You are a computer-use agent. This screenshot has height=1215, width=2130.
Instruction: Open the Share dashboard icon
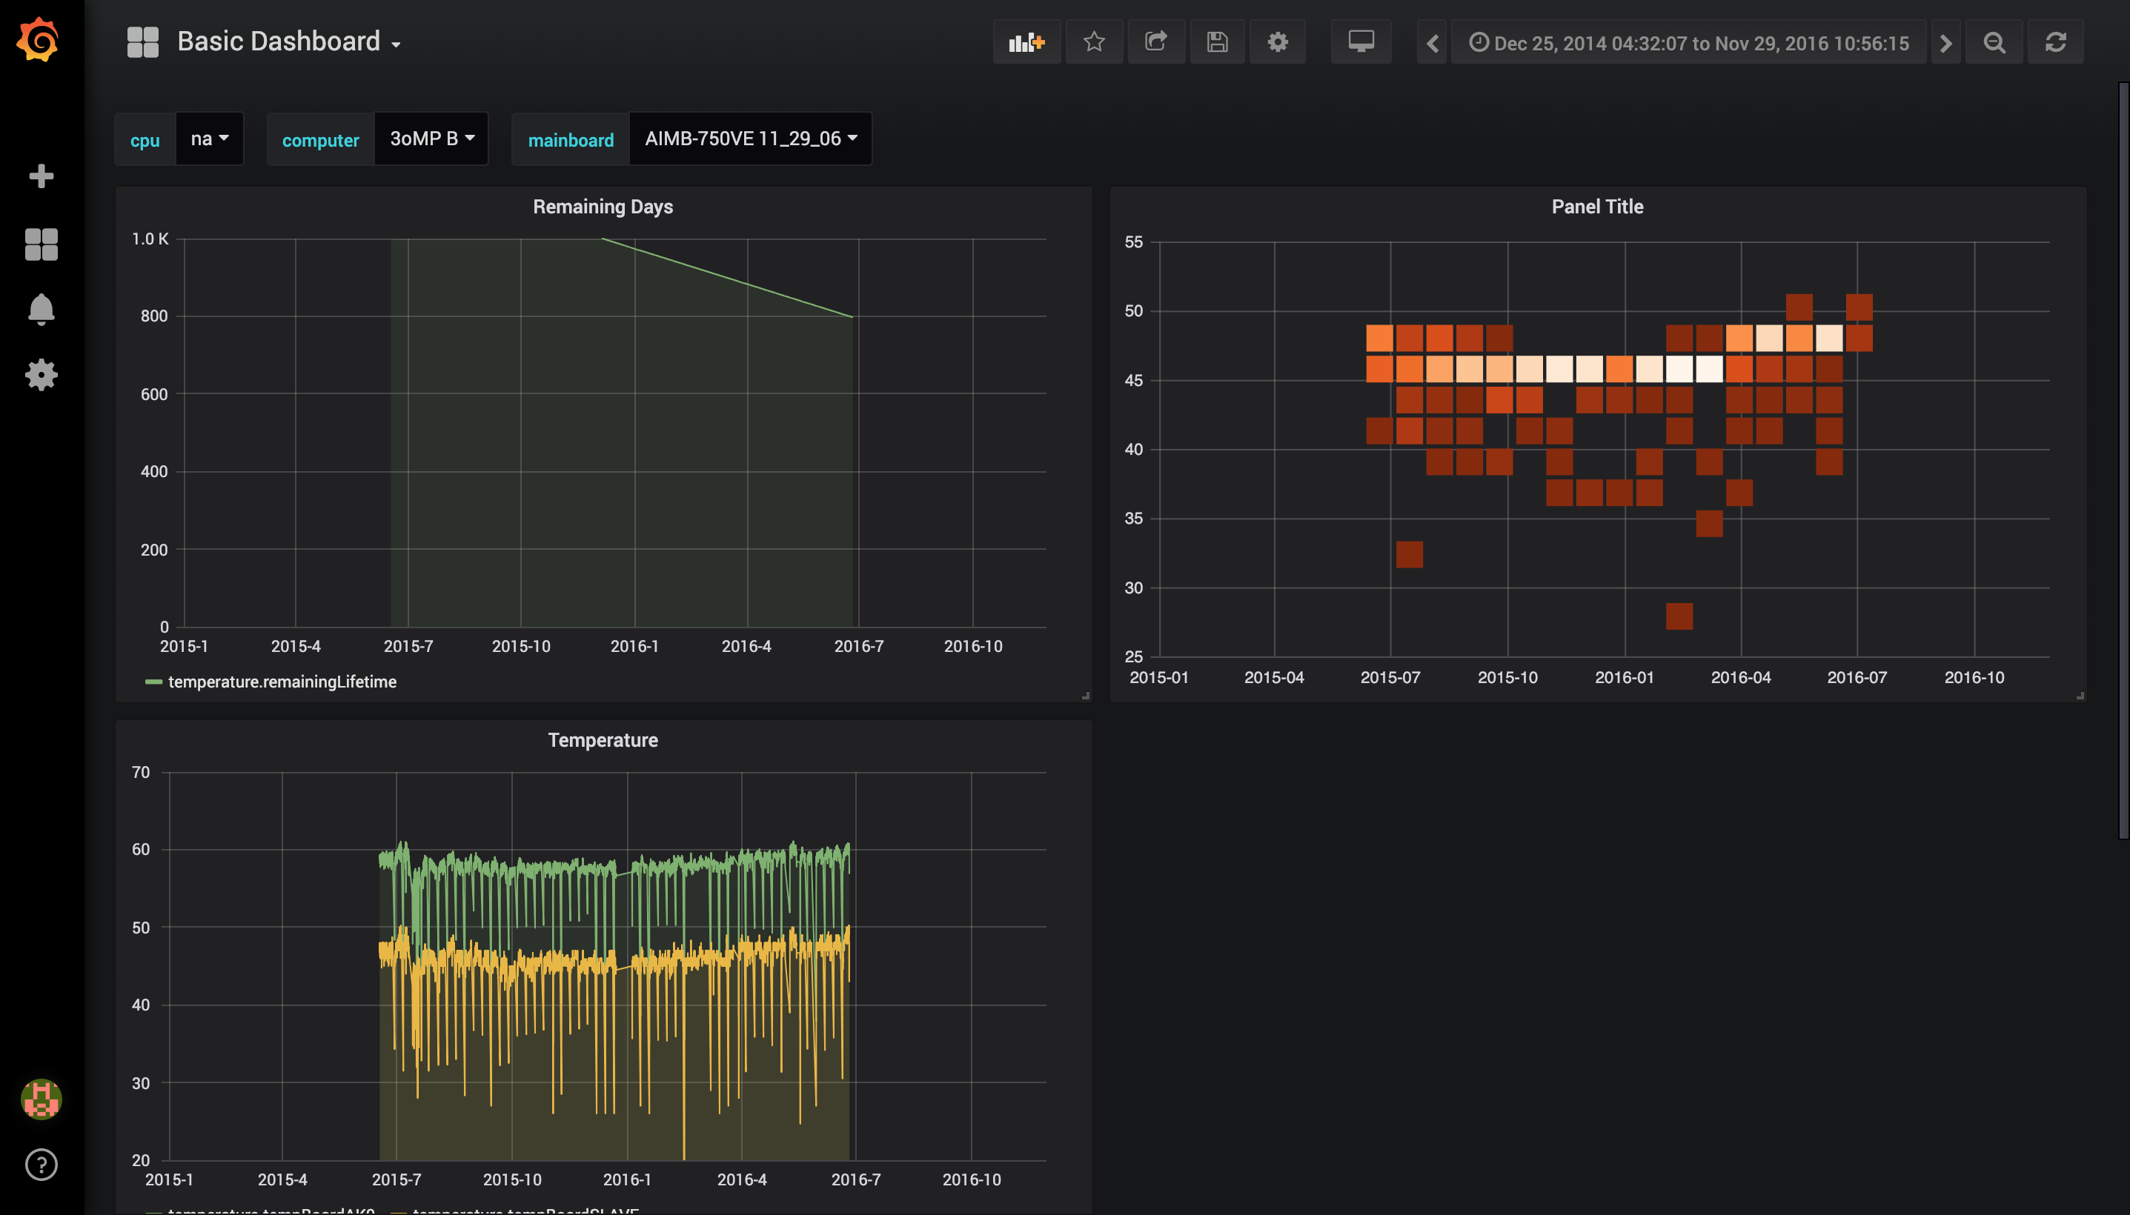pos(1155,42)
